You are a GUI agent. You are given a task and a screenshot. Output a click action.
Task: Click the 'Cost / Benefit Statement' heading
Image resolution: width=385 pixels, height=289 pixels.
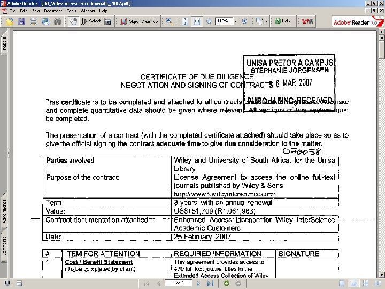(99, 262)
